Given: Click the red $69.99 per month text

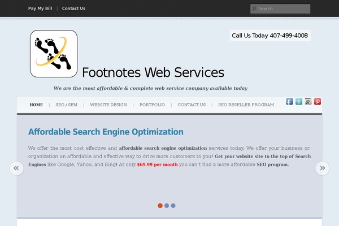Looking at the screenshot, I should point(158,164).
